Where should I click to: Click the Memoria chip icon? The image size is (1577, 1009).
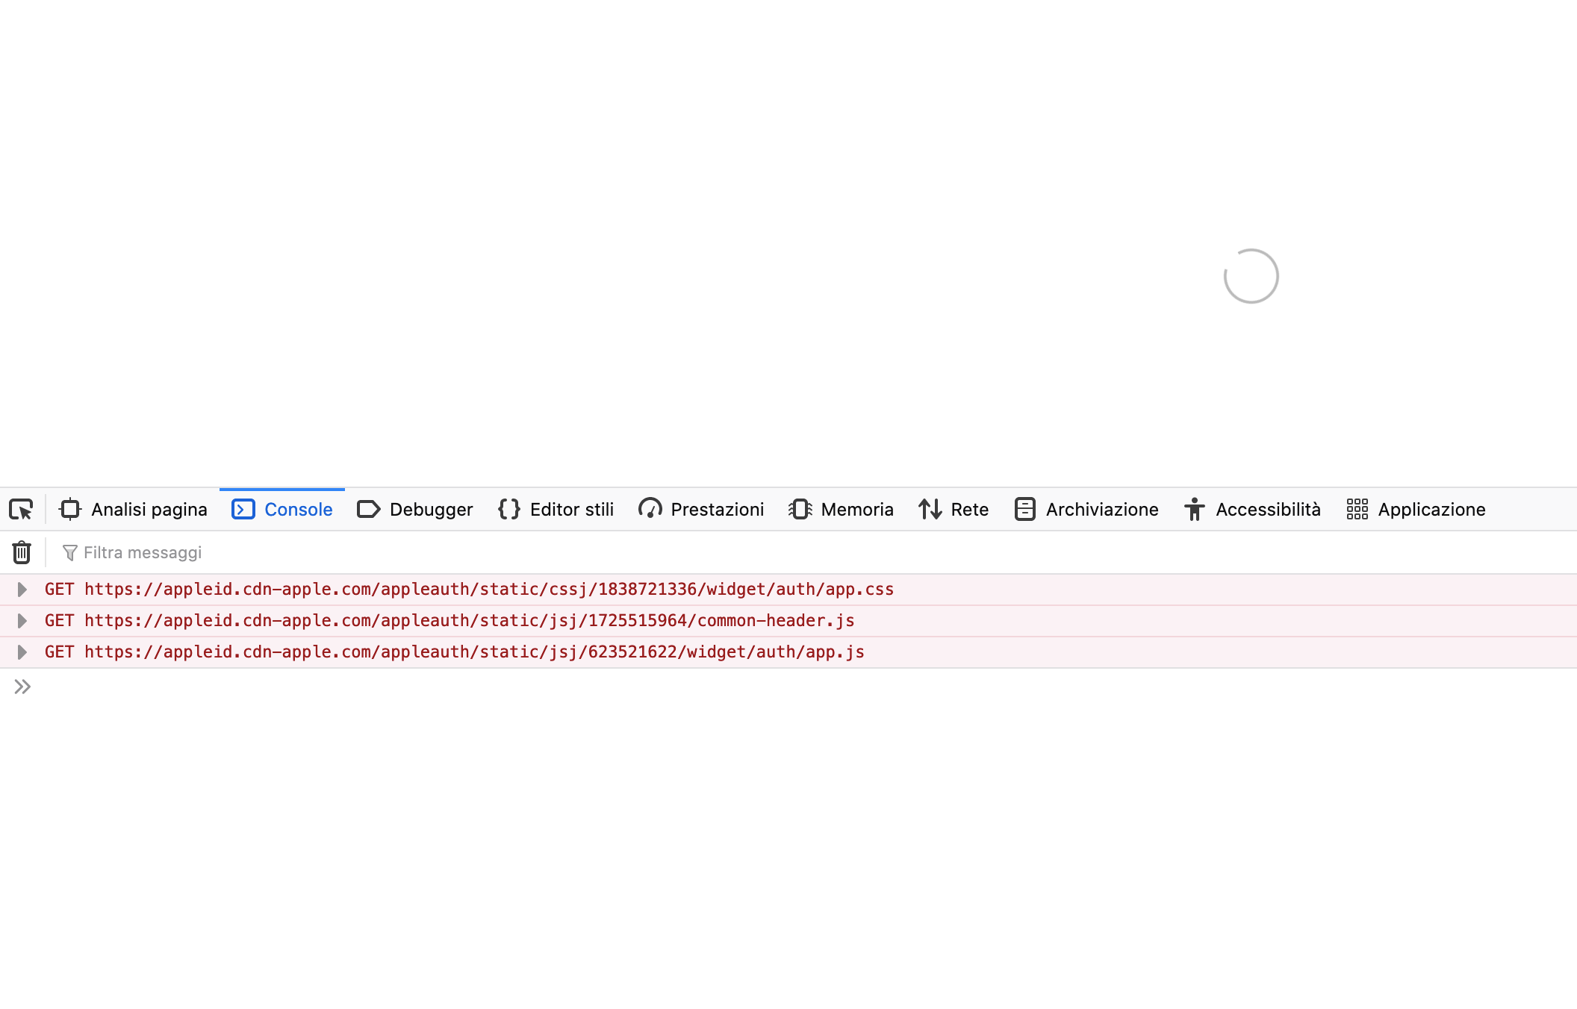point(800,509)
